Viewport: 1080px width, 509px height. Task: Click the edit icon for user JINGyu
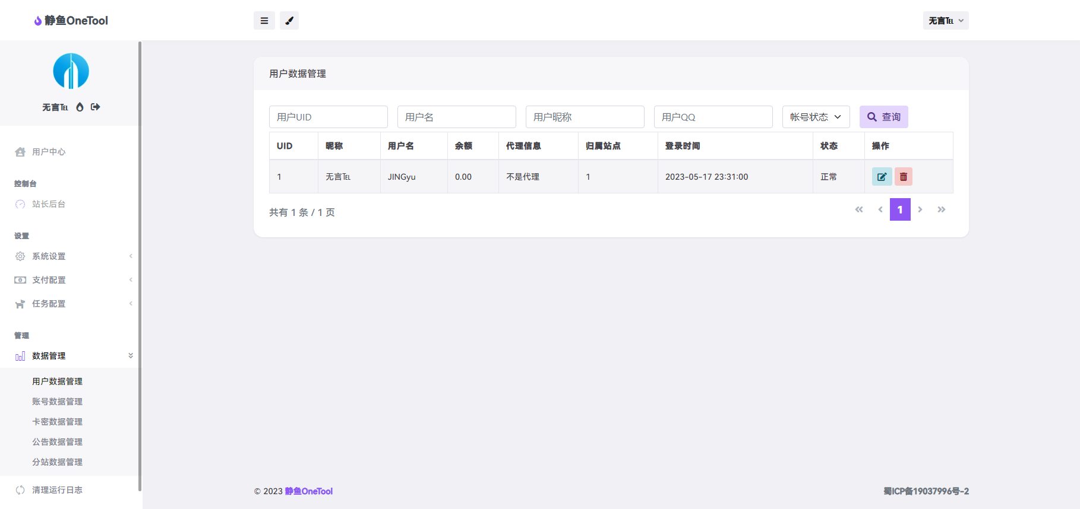point(882,177)
